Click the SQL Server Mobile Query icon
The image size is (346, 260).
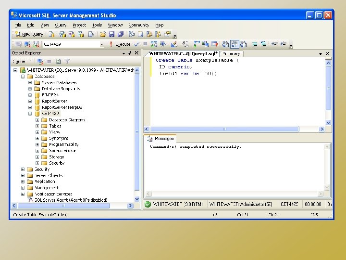coord(91,34)
